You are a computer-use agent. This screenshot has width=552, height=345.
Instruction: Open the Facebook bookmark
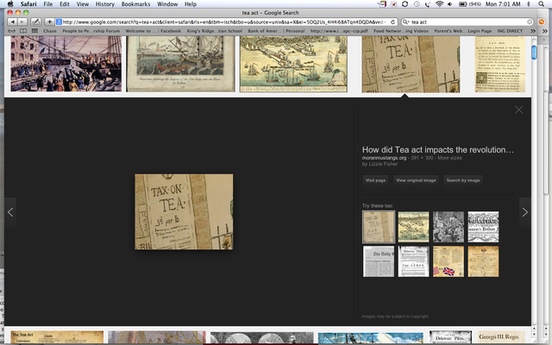click(x=171, y=31)
